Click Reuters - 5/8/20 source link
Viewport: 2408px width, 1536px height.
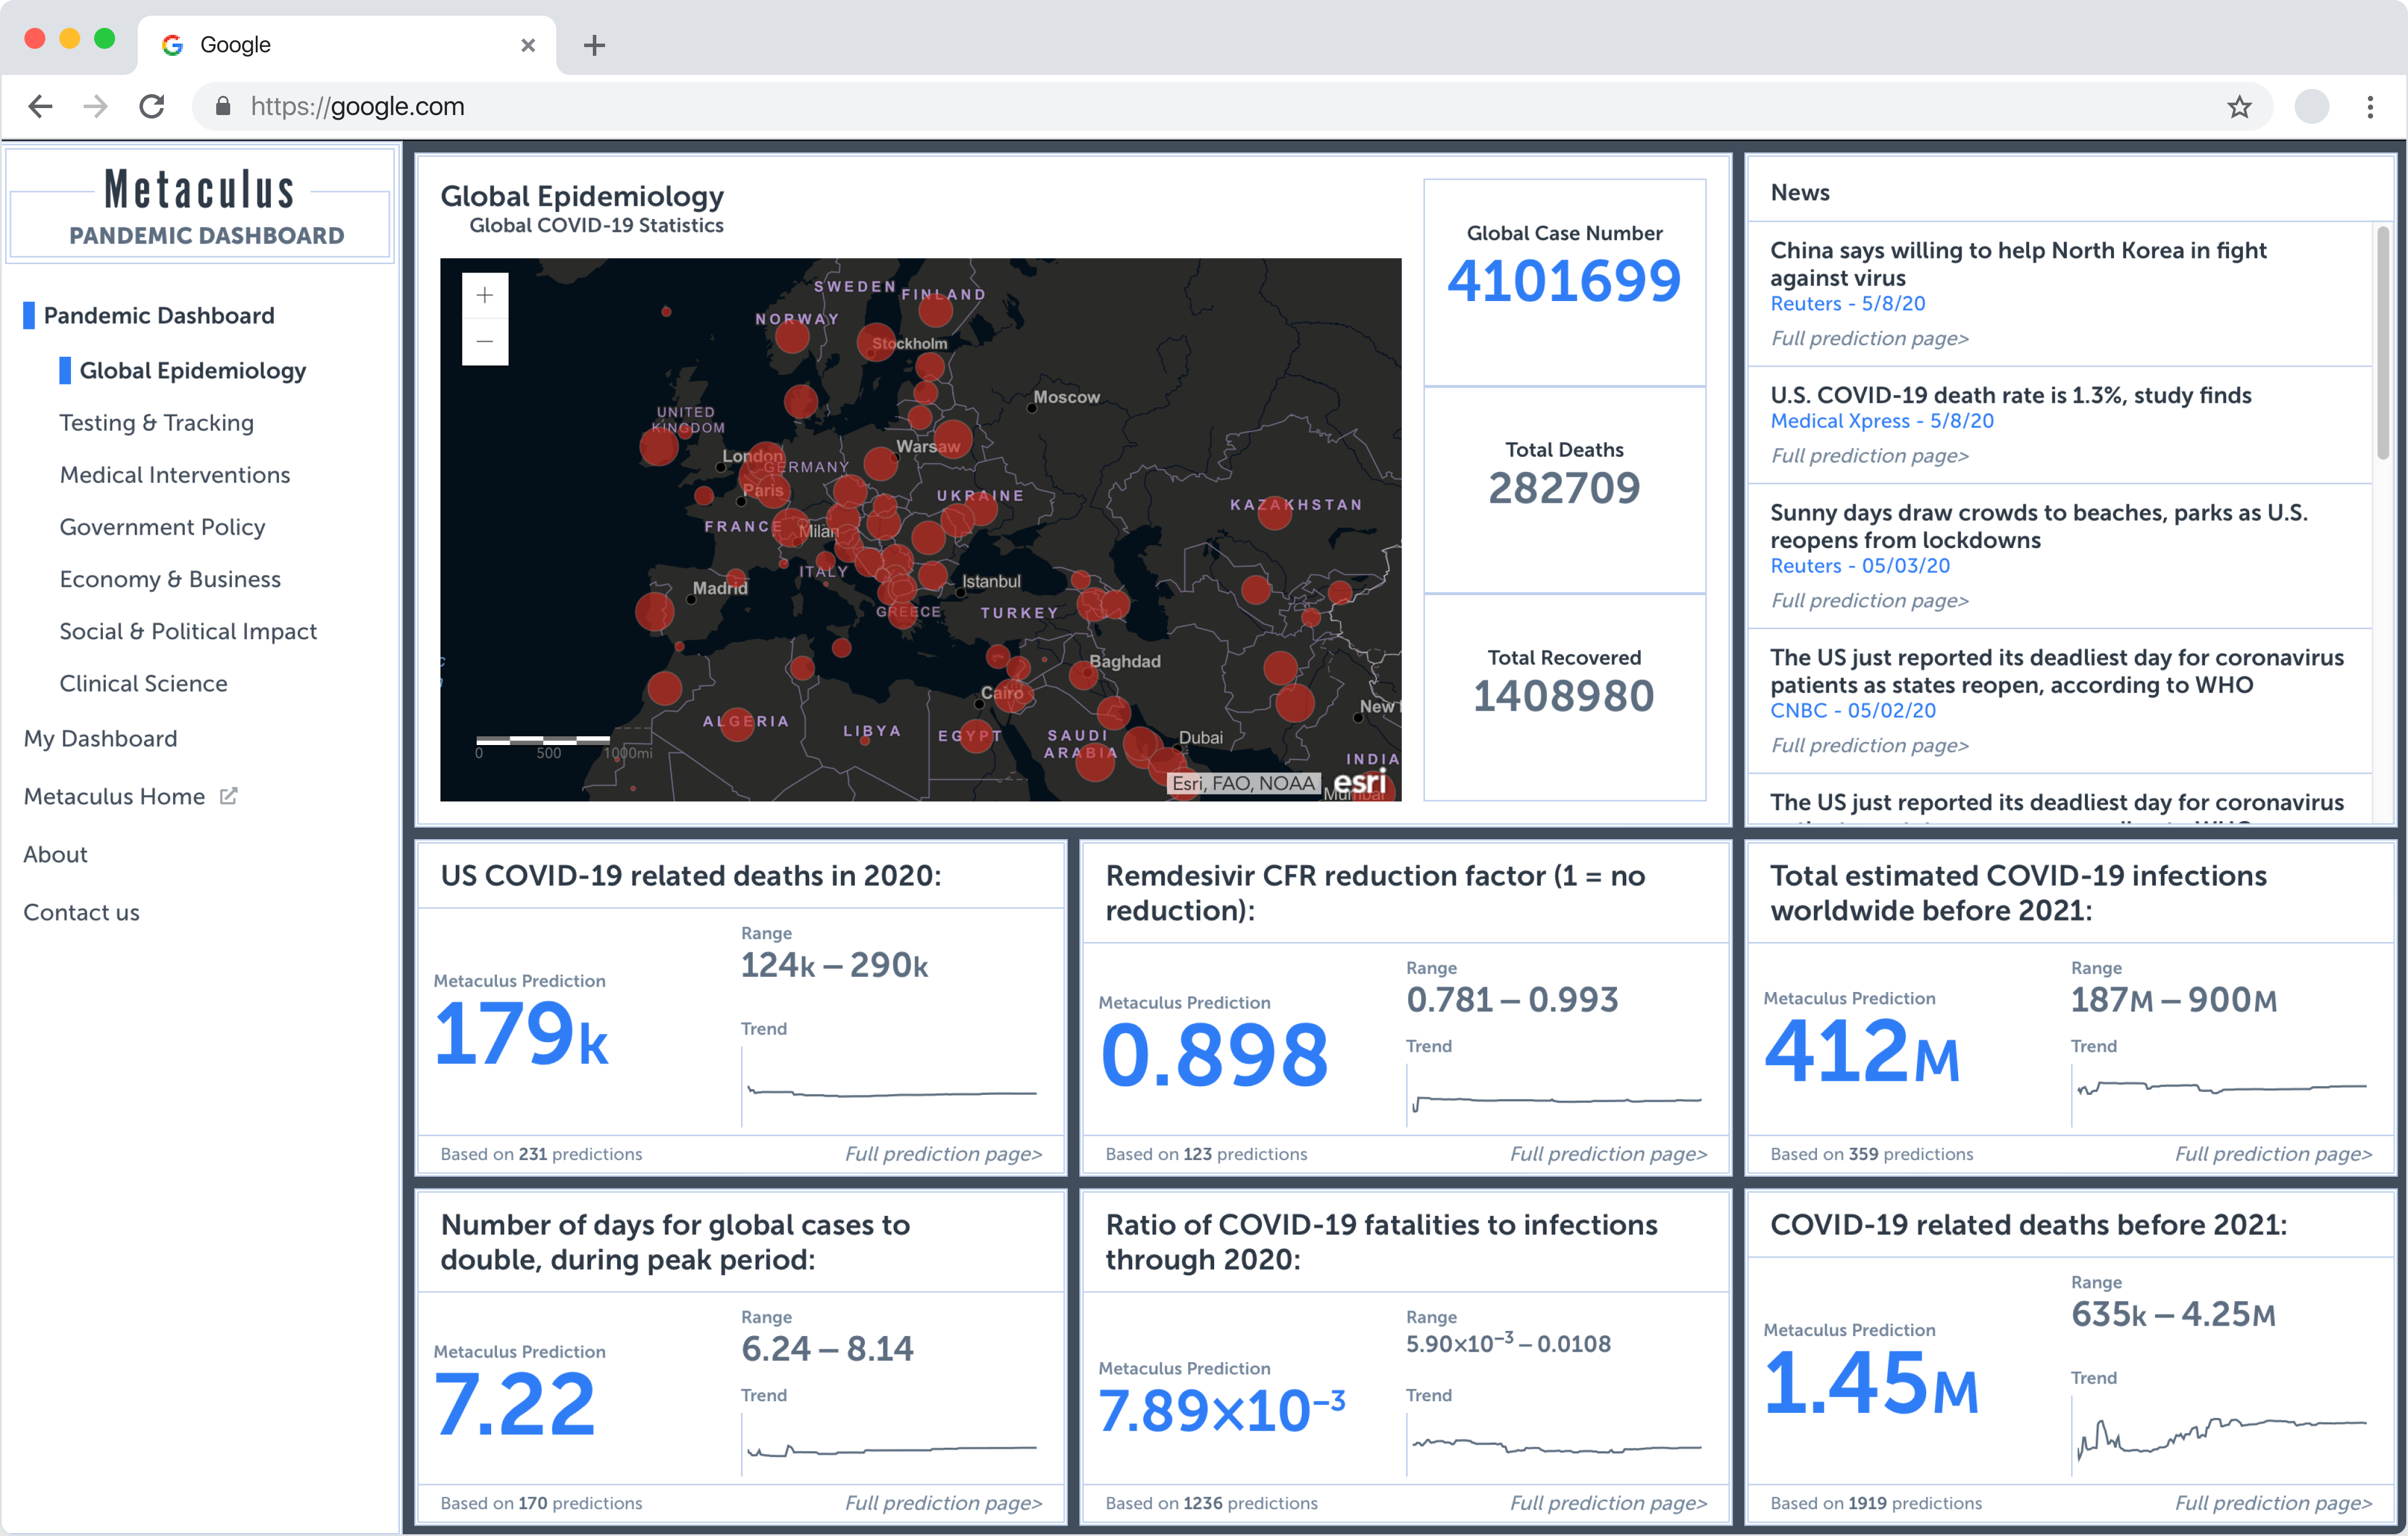[x=1847, y=303]
